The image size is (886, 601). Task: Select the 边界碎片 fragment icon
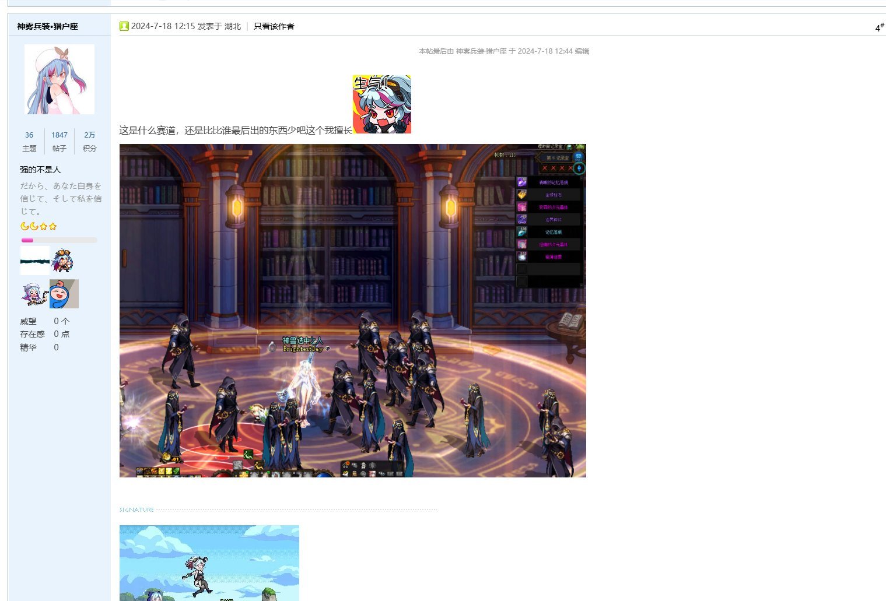[522, 219]
